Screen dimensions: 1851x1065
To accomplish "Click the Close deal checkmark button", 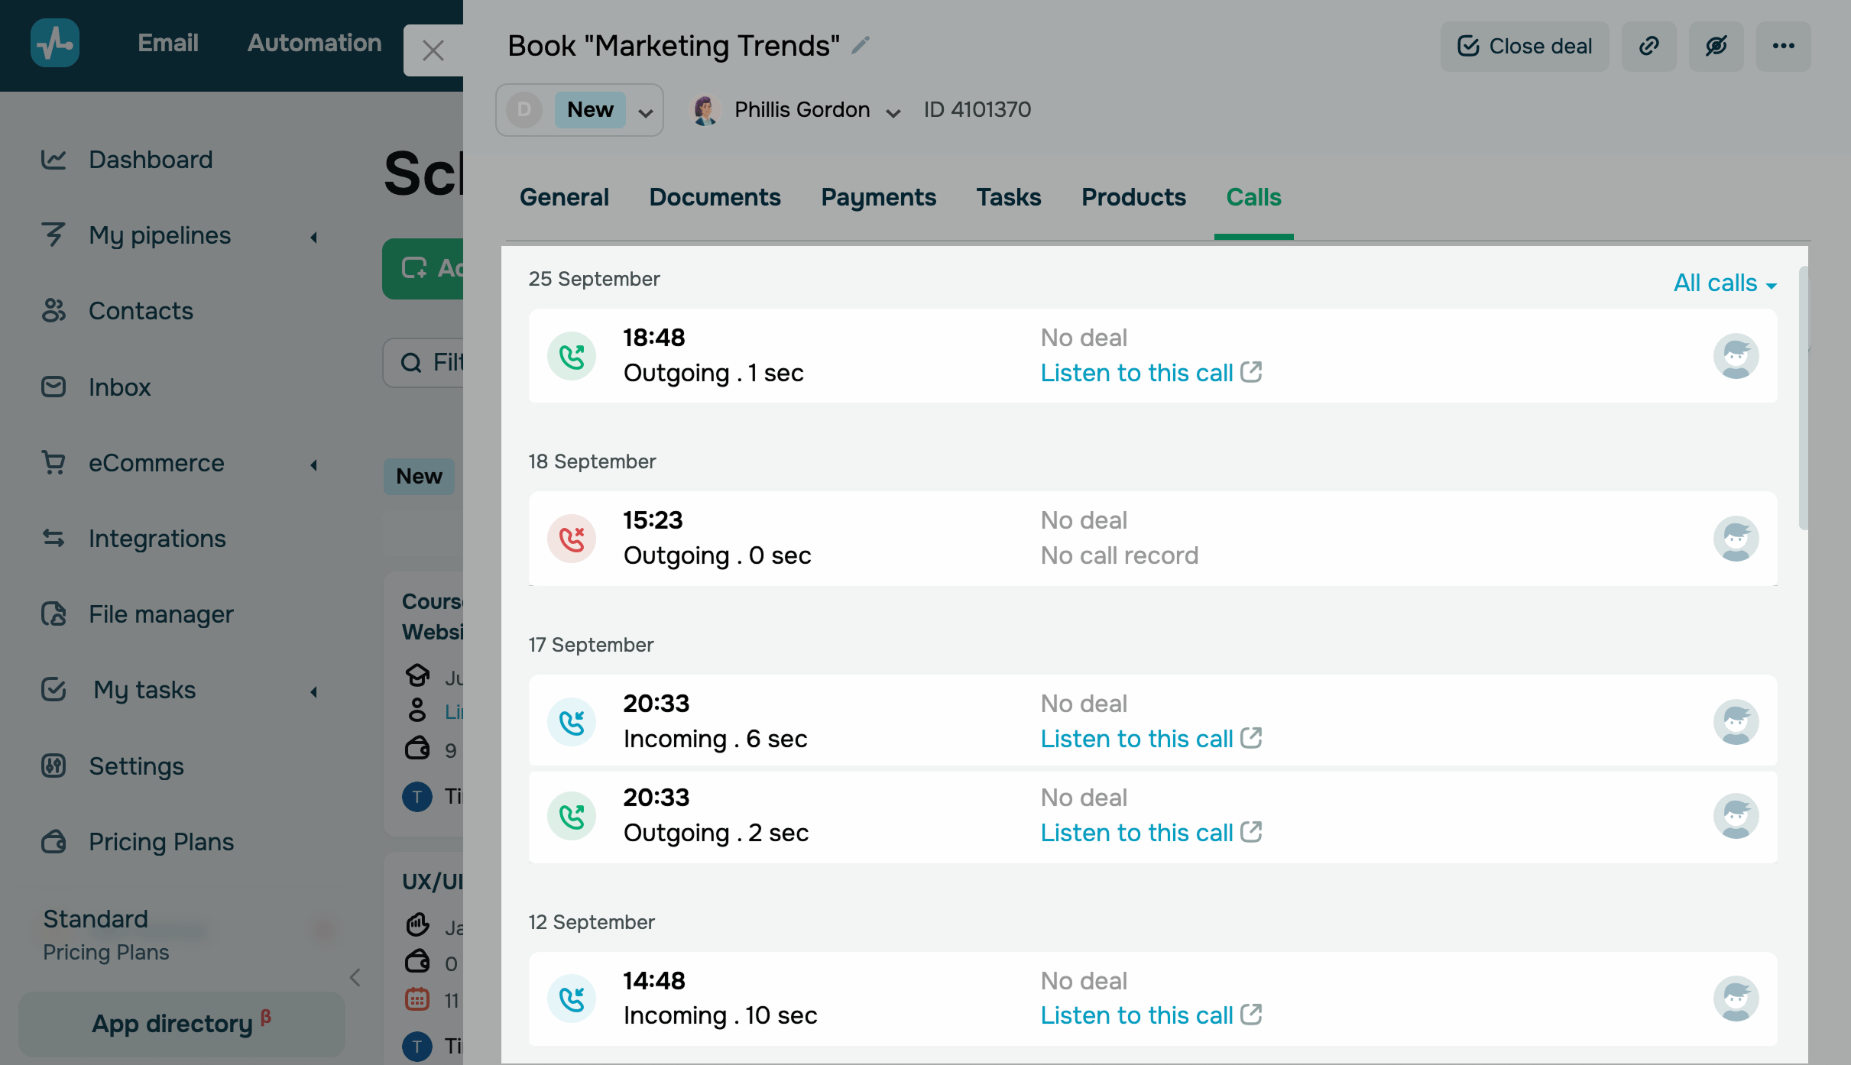I will (1525, 46).
